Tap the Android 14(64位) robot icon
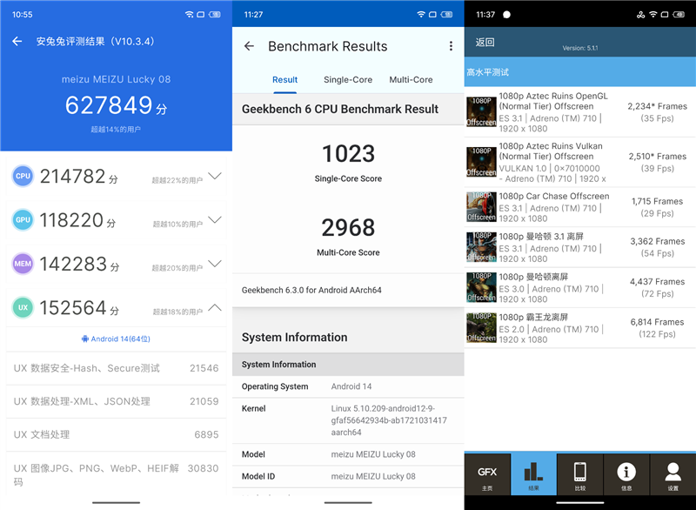696x510 pixels. pyautogui.click(x=84, y=339)
